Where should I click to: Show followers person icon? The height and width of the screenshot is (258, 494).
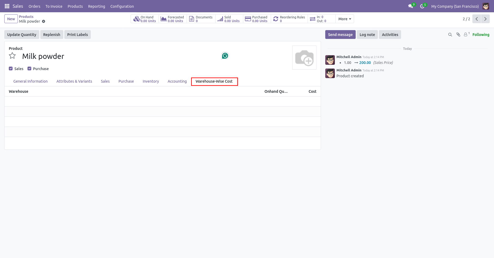click(x=466, y=34)
